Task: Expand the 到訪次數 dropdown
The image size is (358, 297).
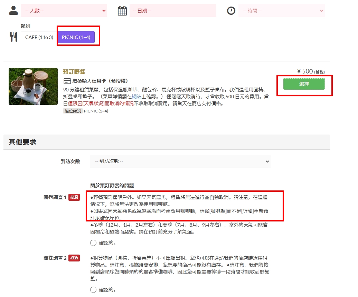Action: [180, 161]
